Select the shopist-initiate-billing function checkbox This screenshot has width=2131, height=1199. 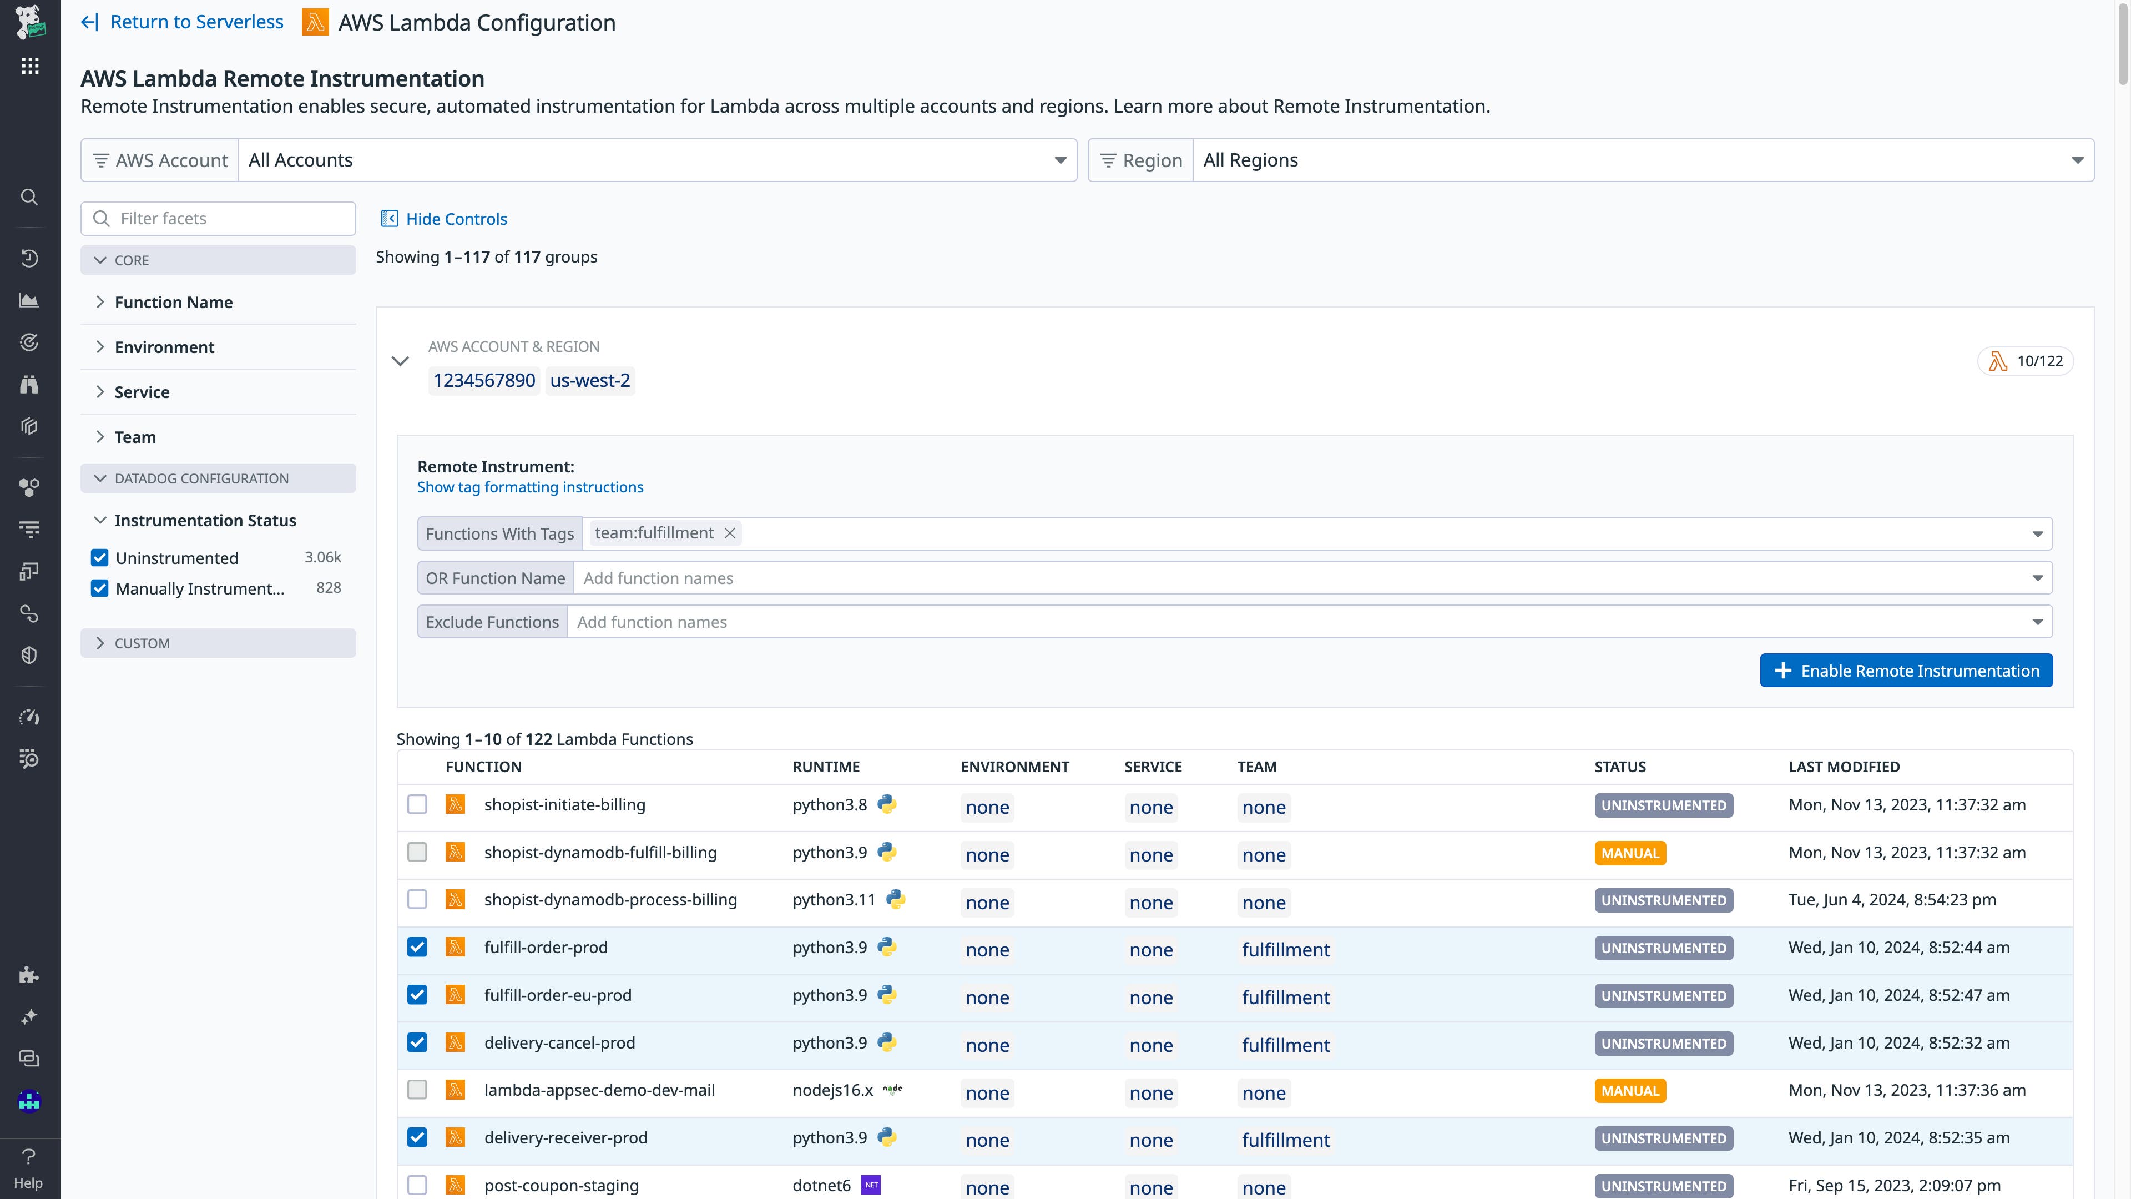pyautogui.click(x=417, y=805)
